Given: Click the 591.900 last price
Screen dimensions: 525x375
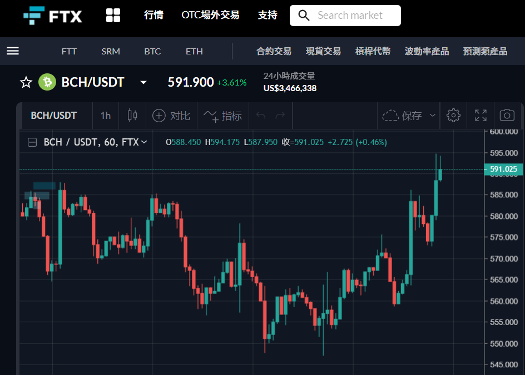Looking at the screenshot, I should (191, 82).
